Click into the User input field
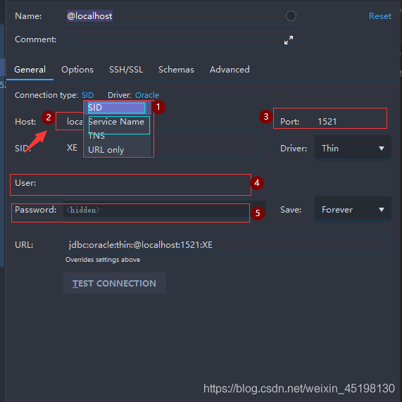This screenshot has height=402, width=402. [x=165, y=183]
